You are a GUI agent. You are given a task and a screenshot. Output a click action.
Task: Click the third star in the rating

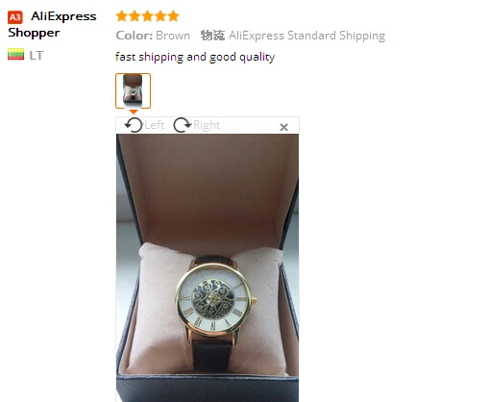pyautogui.click(x=147, y=15)
